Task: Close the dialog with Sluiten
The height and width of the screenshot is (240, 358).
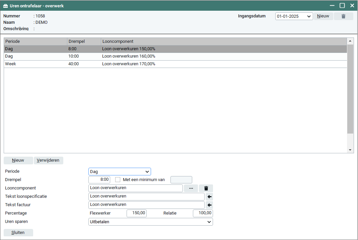Action: coord(18,233)
